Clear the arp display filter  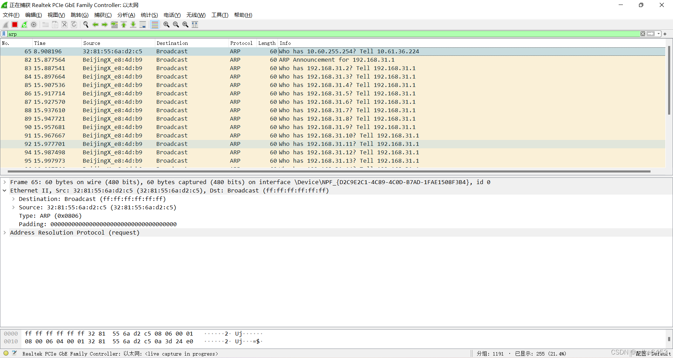coord(643,34)
